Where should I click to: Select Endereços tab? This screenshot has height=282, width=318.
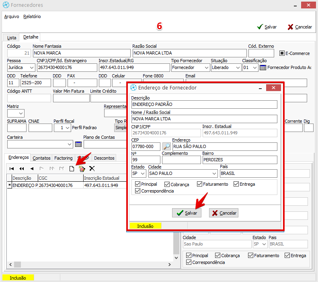18,157
